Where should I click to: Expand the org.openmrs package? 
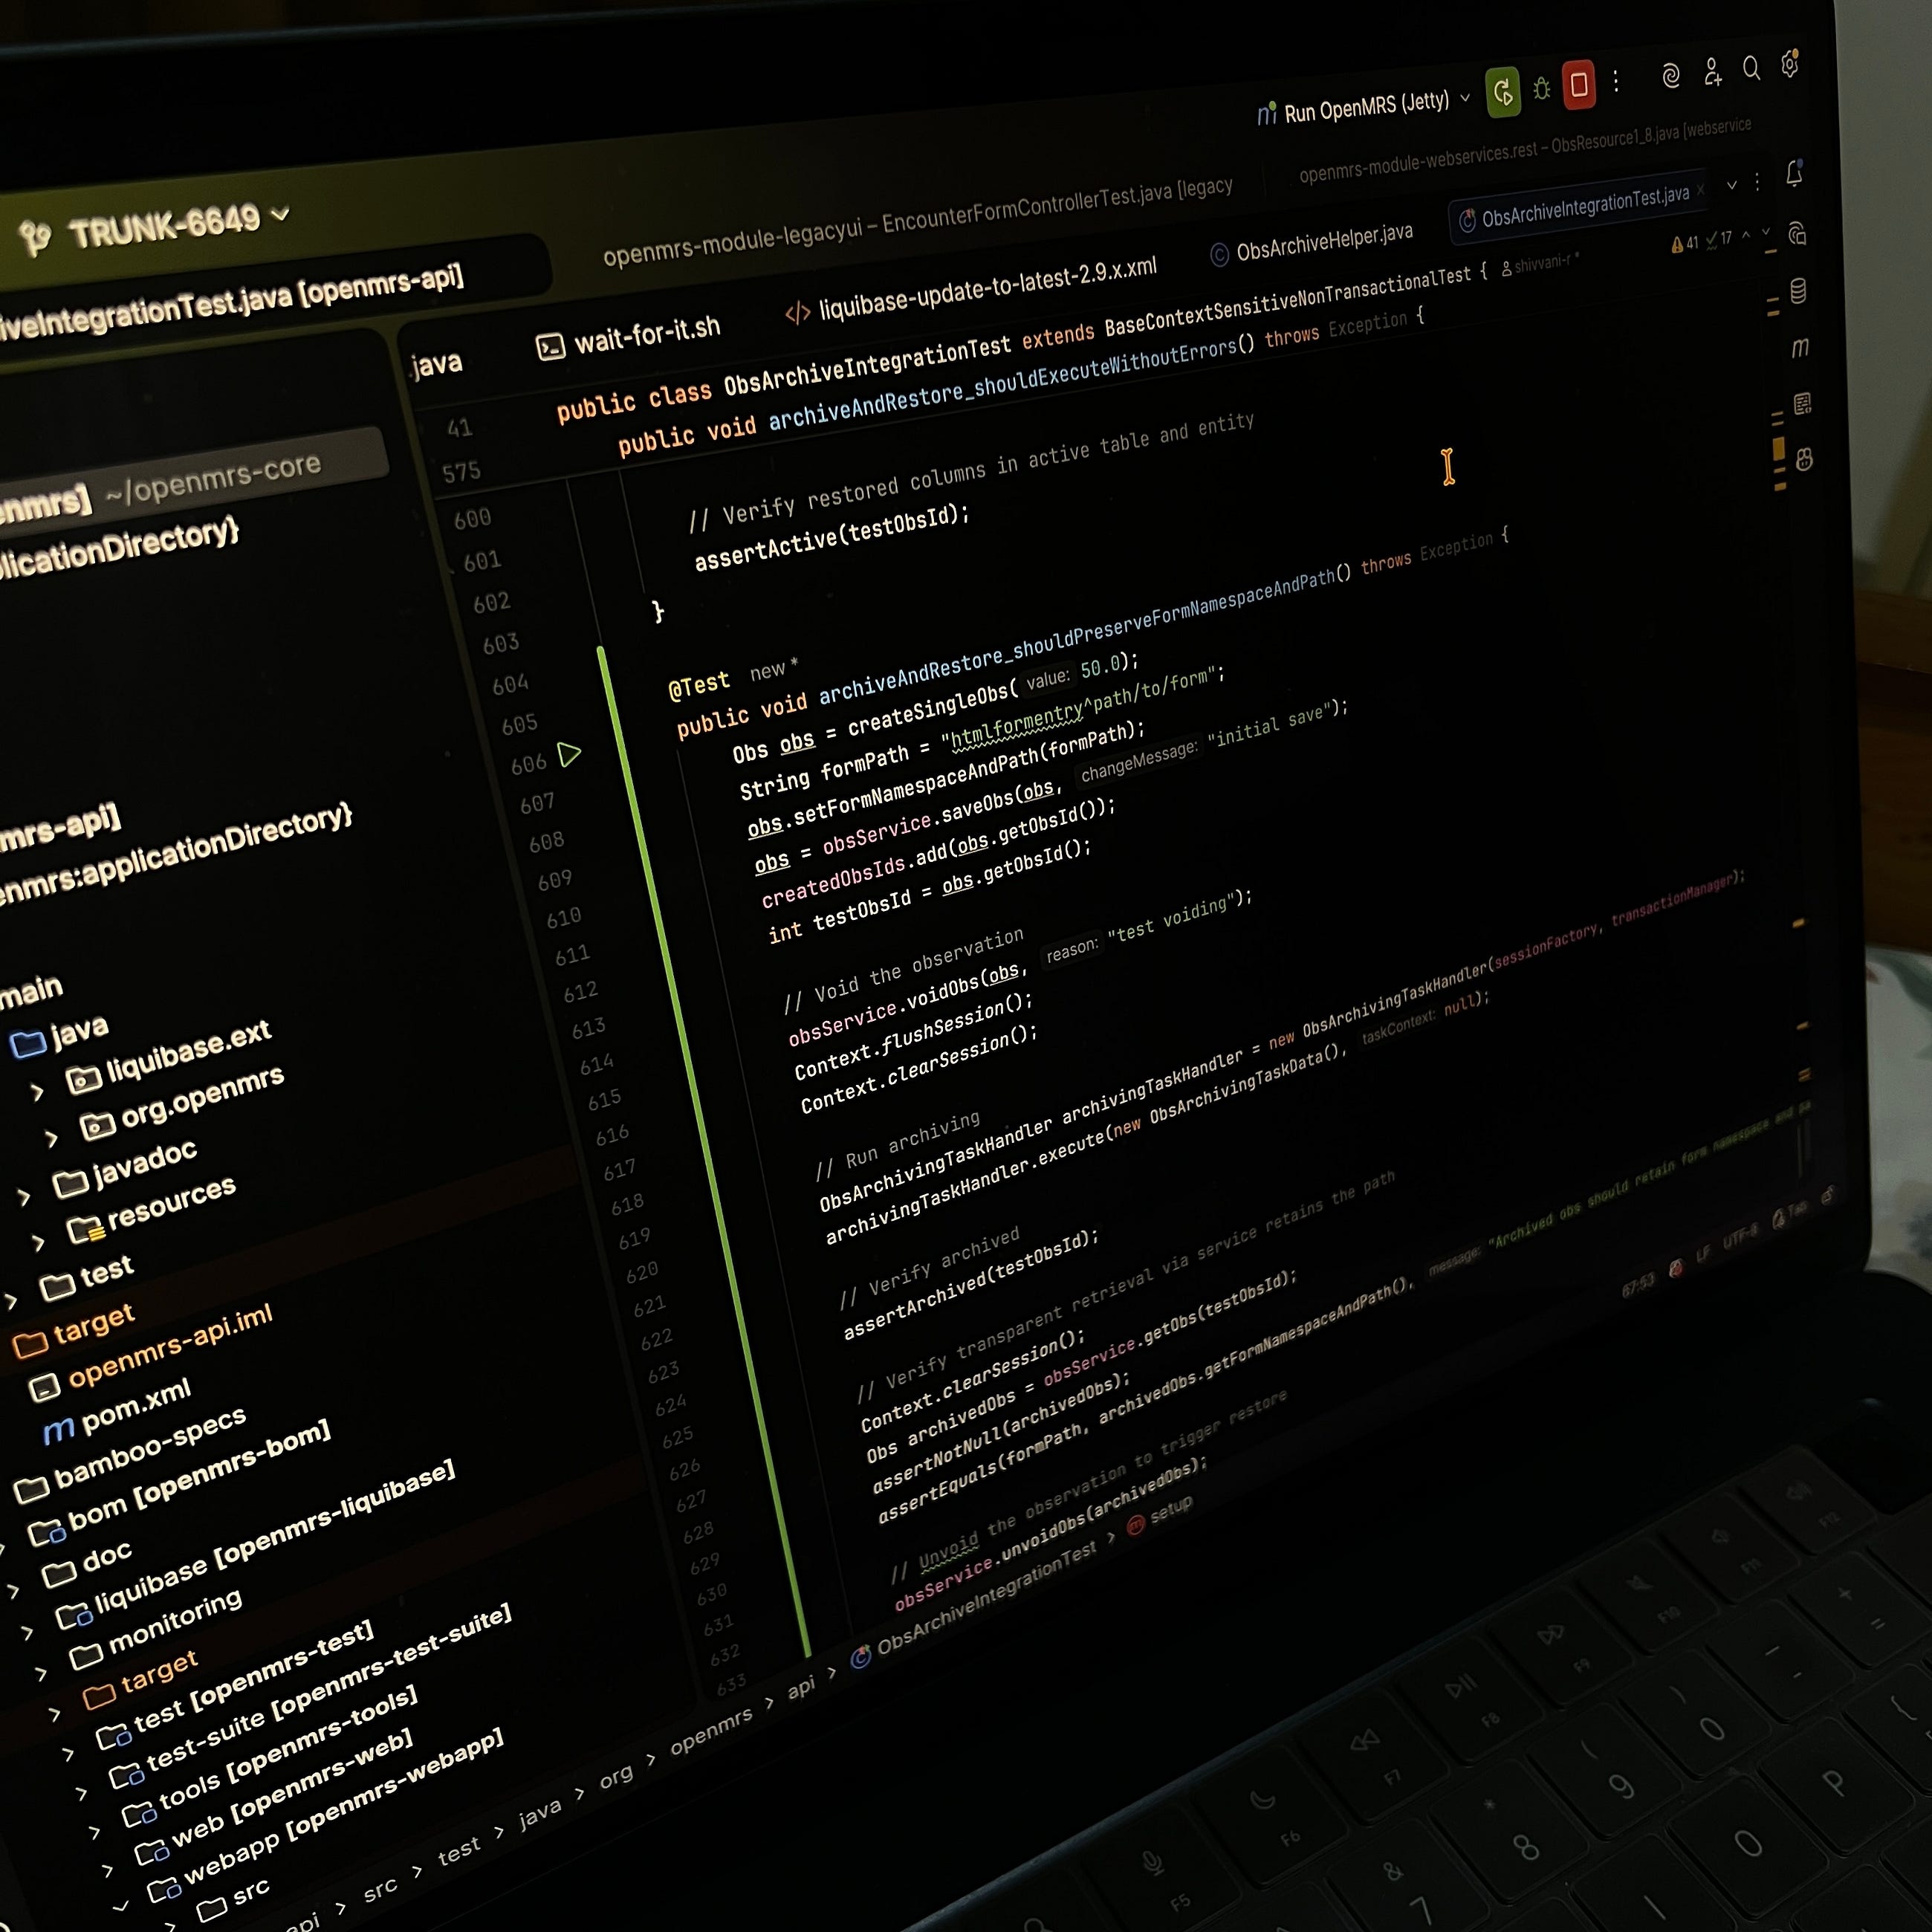click(x=51, y=1138)
